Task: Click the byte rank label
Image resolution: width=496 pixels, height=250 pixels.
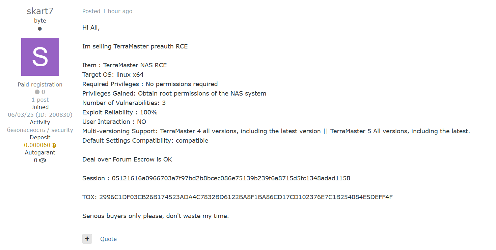Action: tap(40, 21)
